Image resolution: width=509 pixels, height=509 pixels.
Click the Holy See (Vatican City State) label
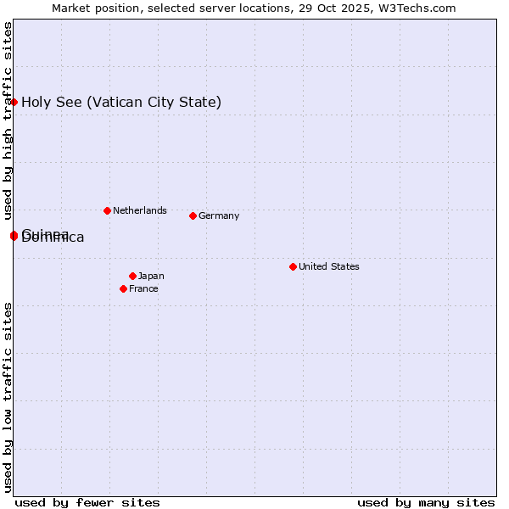click(x=121, y=103)
